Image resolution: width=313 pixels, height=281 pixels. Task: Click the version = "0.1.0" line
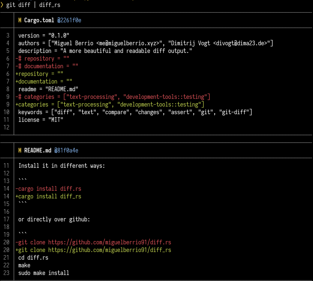click(x=44, y=36)
